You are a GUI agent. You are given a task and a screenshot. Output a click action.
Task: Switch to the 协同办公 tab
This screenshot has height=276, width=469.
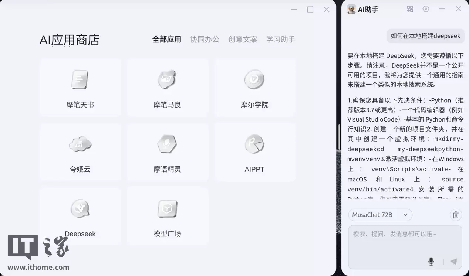point(205,39)
